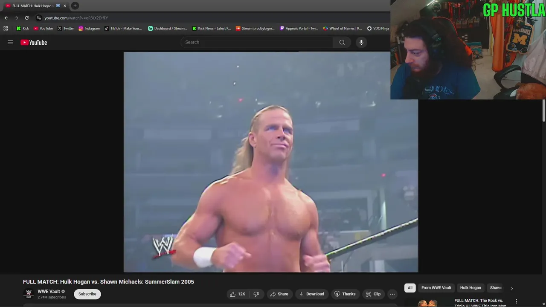Image resolution: width=546 pixels, height=307 pixels.
Task: Start voice search with microphone icon
Action: 361,42
